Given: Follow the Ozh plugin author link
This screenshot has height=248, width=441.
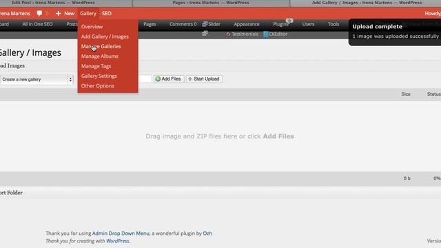Looking at the screenshot, I should pyautogui.click(x=207, y=234).
